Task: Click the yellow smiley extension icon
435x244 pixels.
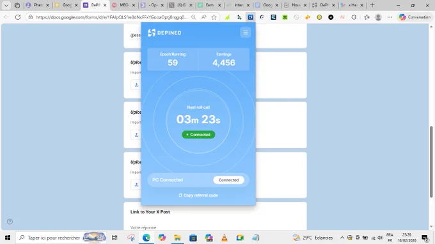Action: point(319,17)
